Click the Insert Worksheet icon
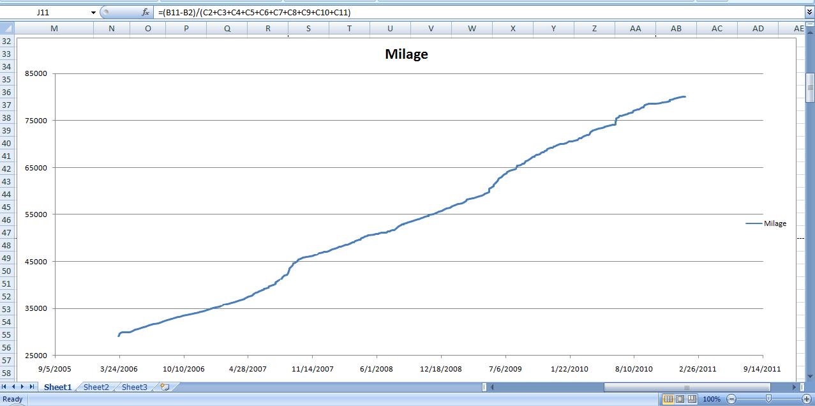The image size is (815, 406). (164, 387)
